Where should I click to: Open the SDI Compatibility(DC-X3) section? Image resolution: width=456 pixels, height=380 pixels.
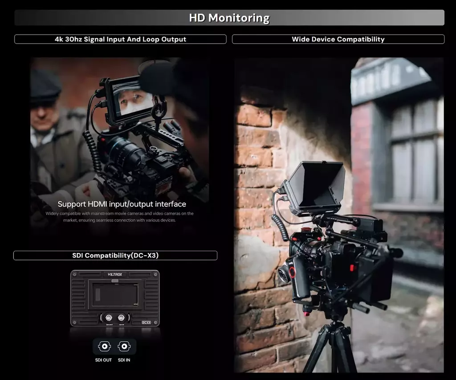click(115, 256)
